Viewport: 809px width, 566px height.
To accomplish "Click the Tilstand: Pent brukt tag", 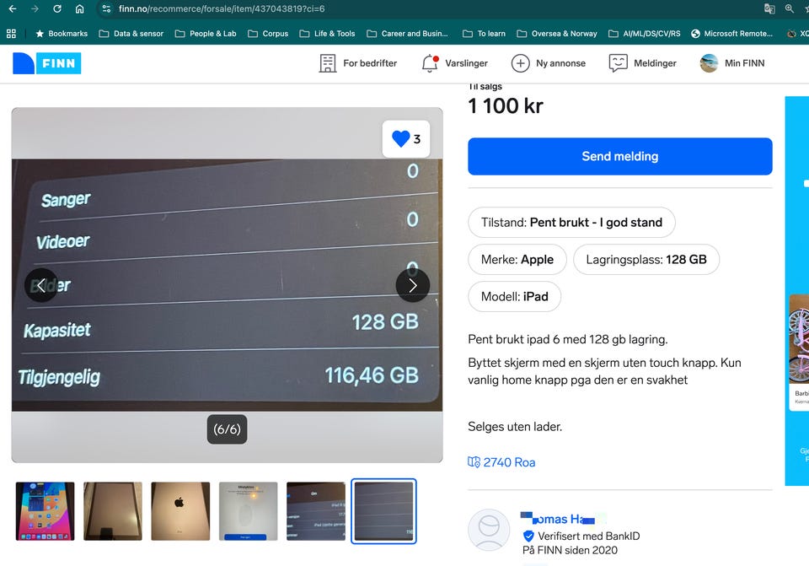I will pyautogui.click(x=571, y=223).
